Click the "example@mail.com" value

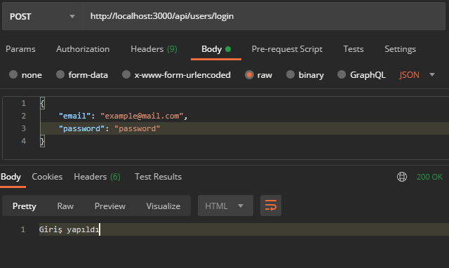[142, 116]
